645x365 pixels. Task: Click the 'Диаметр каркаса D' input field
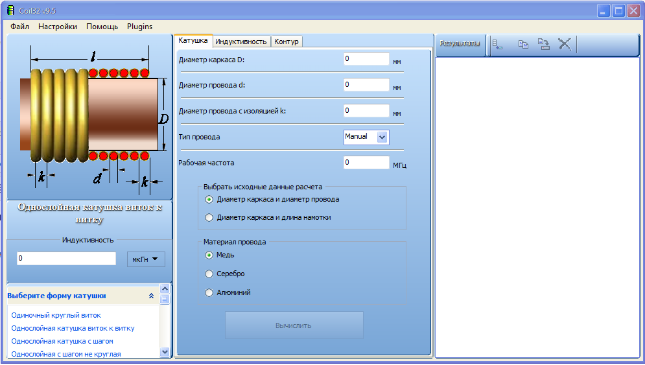[x=366, y=59]
